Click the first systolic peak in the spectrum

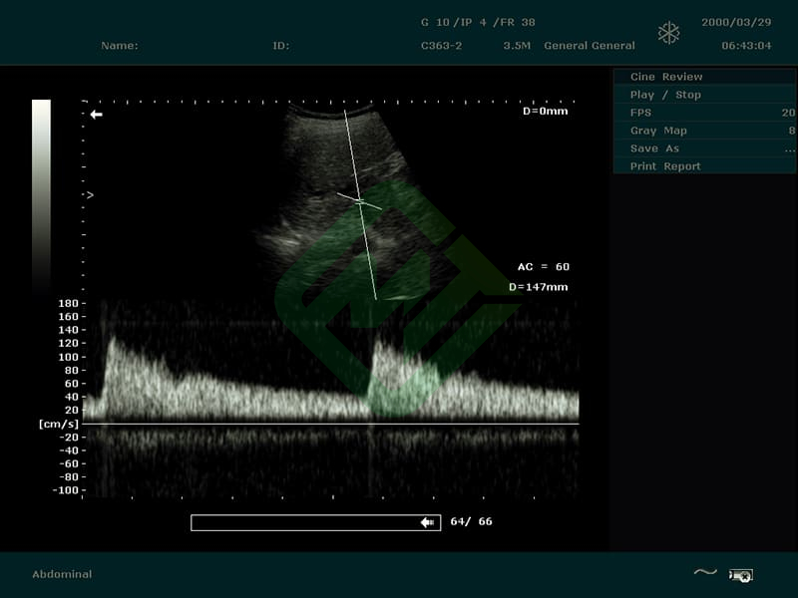pyautogui.click(x=112, y=342)
